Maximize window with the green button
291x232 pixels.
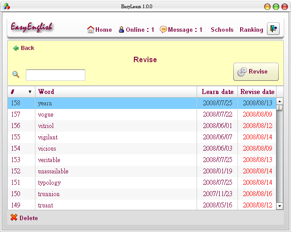click(x=276, y=7)
